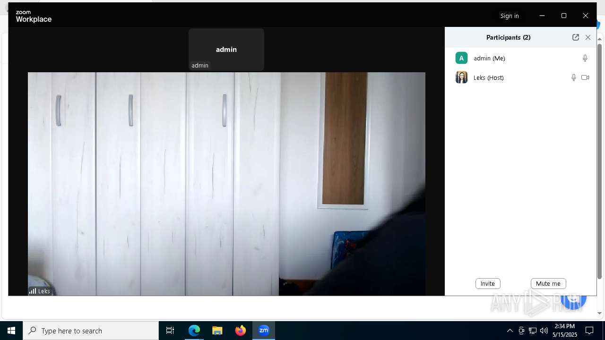This screenshot has height=340, width=605.
Task: Click the taskbar clock and date
Action: click(x=565, y=331)
